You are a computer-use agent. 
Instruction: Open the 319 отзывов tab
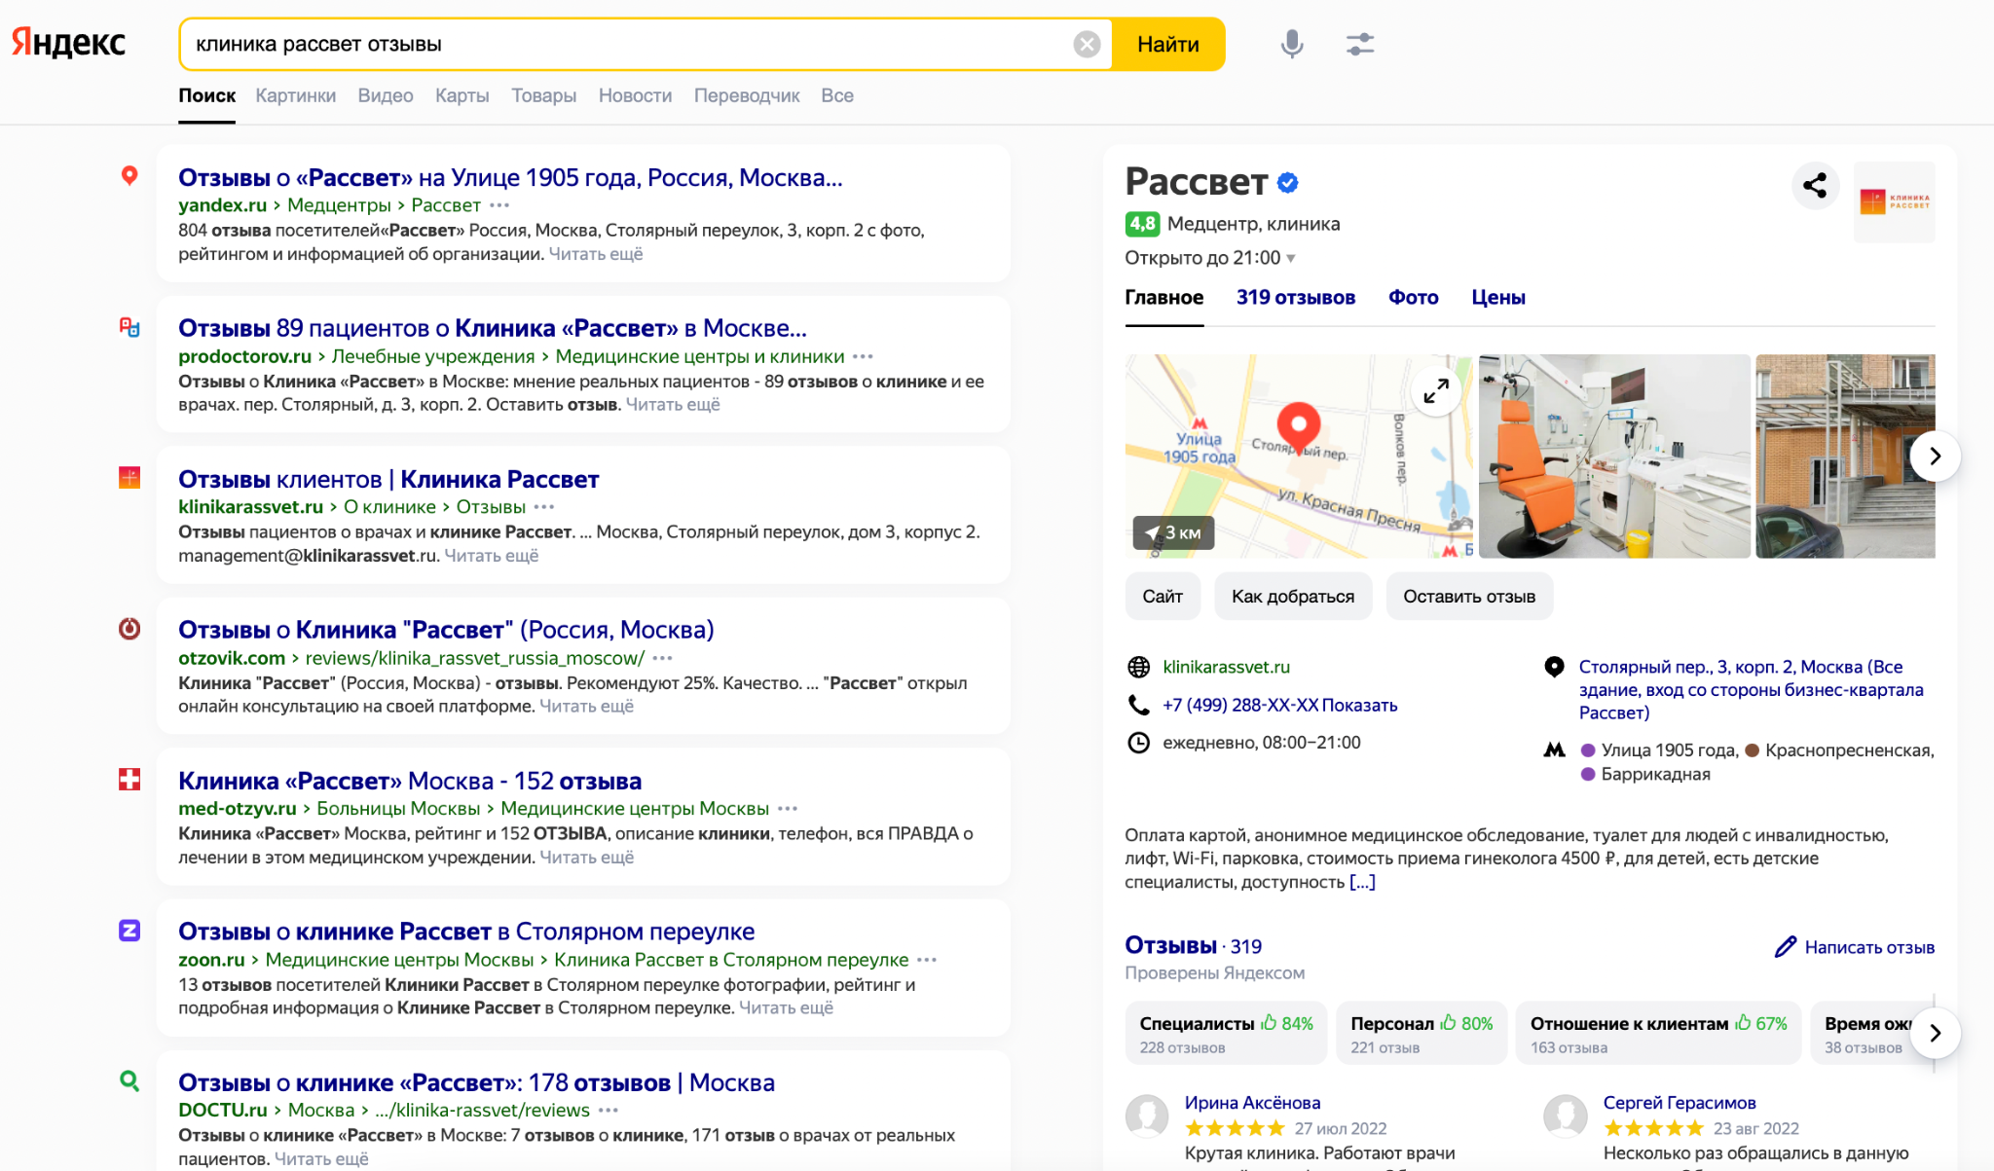pyautogui.click(x=1295, y=298)
